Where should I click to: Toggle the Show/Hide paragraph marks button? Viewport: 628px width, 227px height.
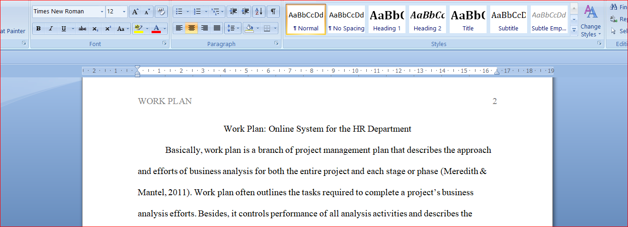(x=273, y=12)
